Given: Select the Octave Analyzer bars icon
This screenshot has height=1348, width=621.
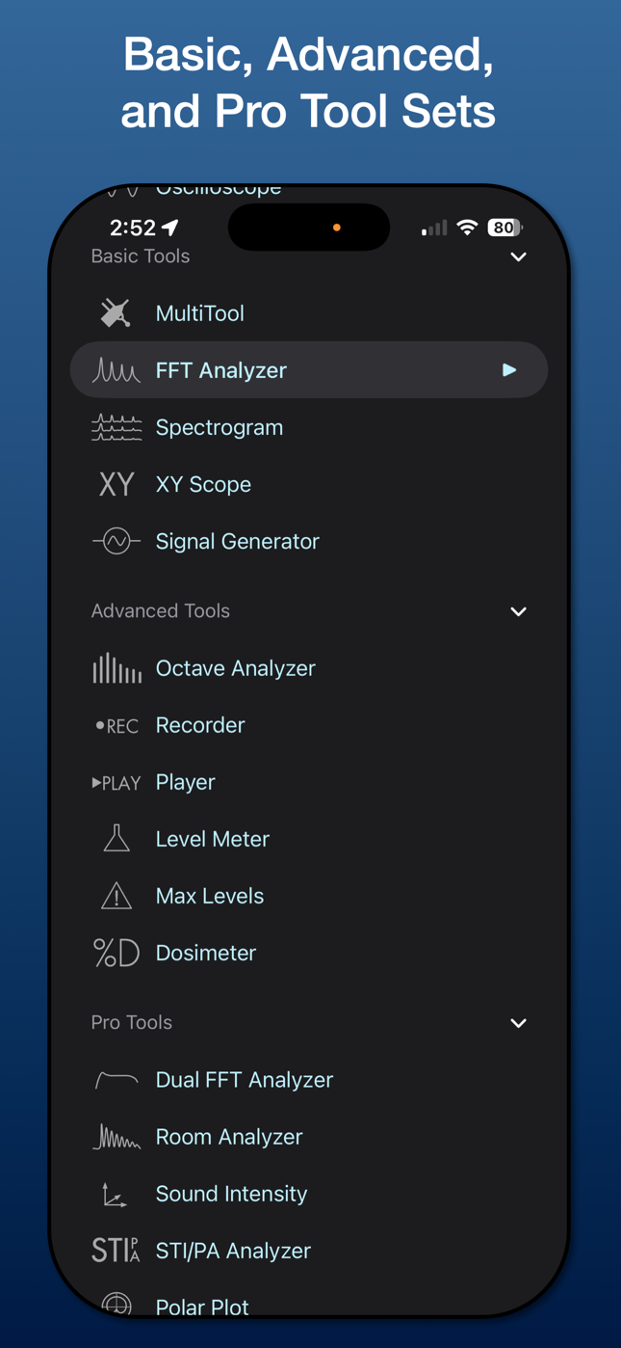Looking at the screenshot, I should [x=116, y=668].
